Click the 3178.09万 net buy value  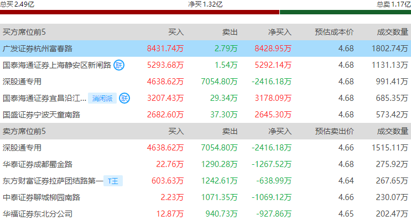[x=273, y=98]
